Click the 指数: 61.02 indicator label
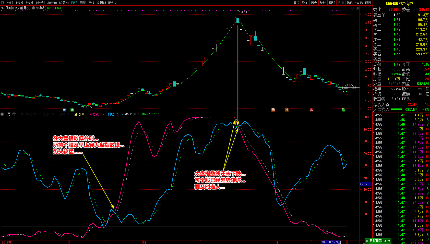The image size is (430, 244). (115, 114)
